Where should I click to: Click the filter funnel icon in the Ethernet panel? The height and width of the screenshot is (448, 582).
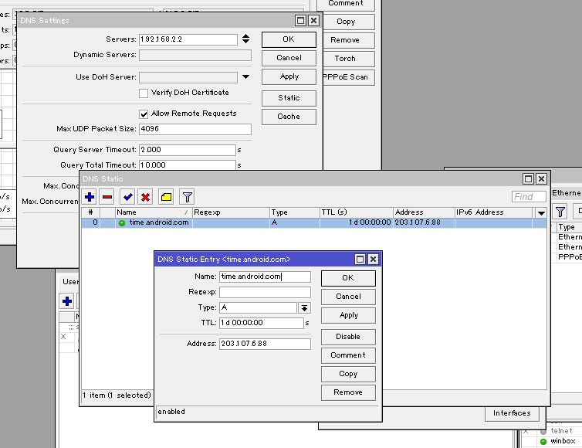coord(561,212)
